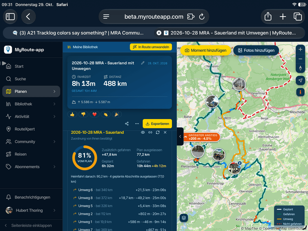The image size is (308, 231).
Task: Click clapping hands reaction
Action: click(x=106, y=114)
